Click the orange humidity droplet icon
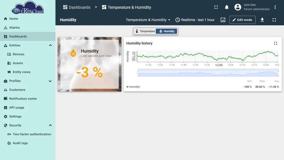 click(x=73, y=53)
